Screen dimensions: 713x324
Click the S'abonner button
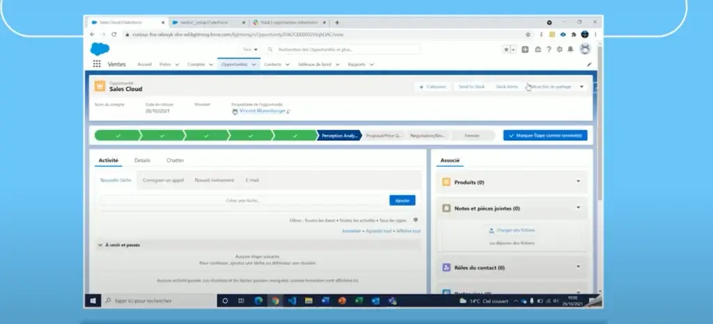click(432, 87)
